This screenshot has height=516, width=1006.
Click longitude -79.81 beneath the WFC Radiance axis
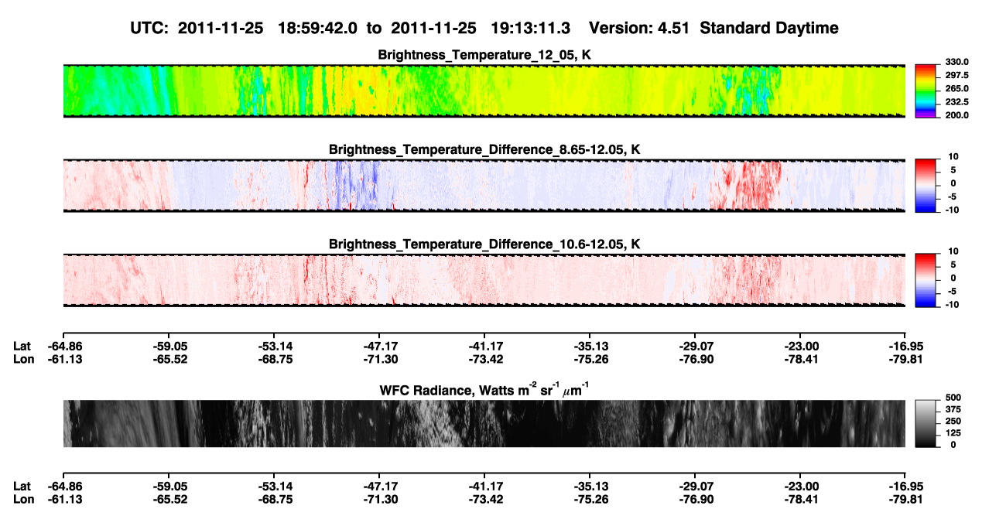tap(906, 499)
